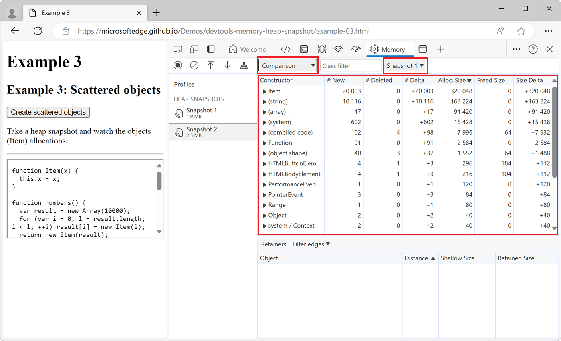Viewport: 561px width, 341px height.
Task: Open the Performance gauge icon
Action: tap(356, 49)
